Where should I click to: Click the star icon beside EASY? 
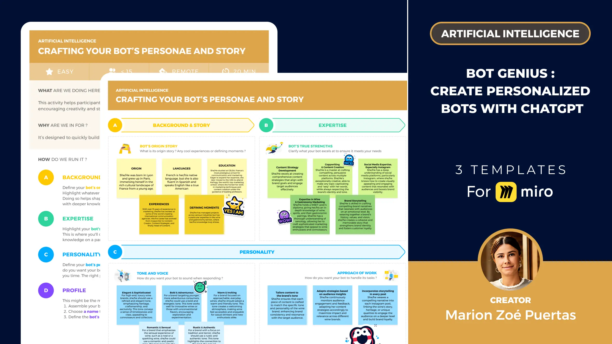[49, 71]
